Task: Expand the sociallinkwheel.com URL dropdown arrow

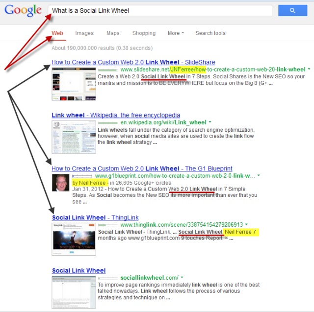Action: point(182,277)
